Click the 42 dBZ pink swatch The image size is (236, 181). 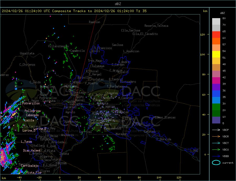tap(216, 74)
